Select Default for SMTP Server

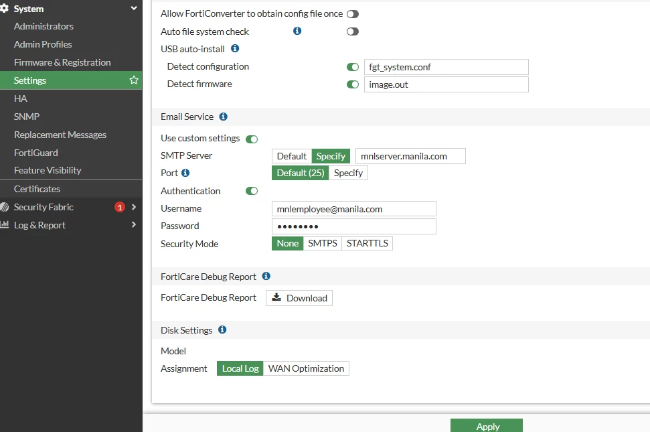click(291, 156)
